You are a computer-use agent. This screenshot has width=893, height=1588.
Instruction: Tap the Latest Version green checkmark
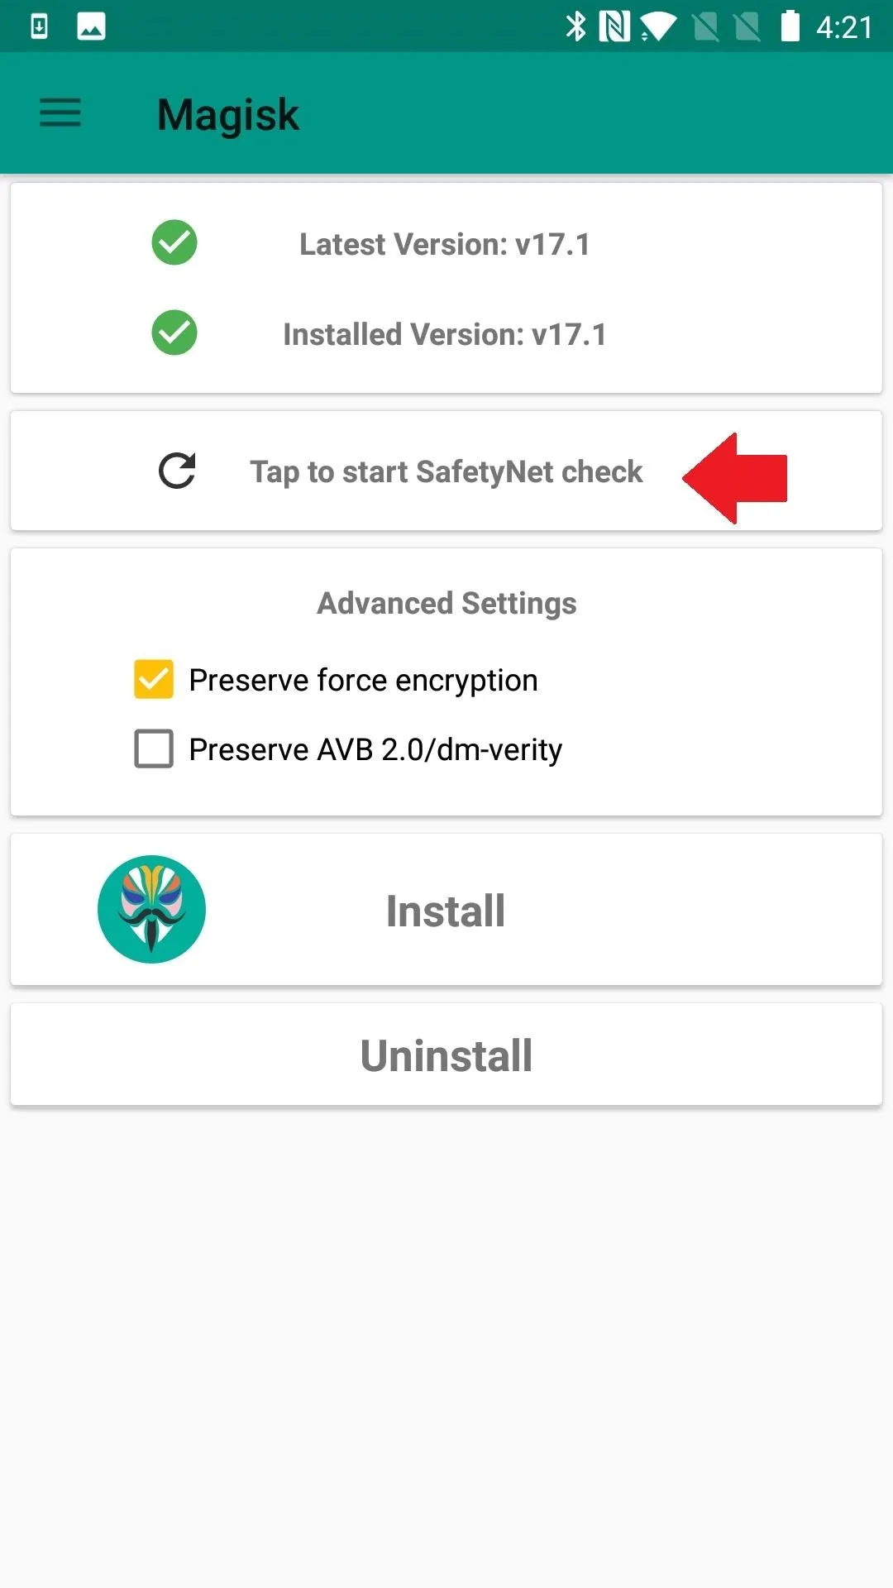point(174,242)
